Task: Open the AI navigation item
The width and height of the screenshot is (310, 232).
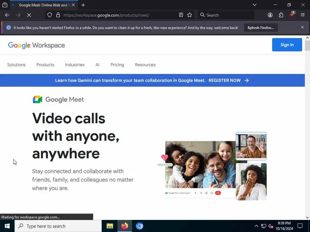Action: 97,65
